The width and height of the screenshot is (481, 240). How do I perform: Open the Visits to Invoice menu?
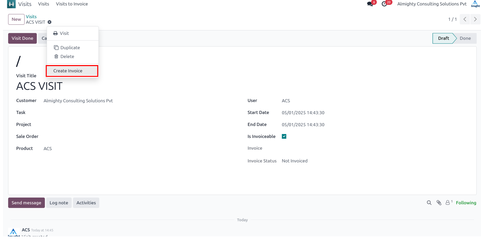[x=72, y=4]
